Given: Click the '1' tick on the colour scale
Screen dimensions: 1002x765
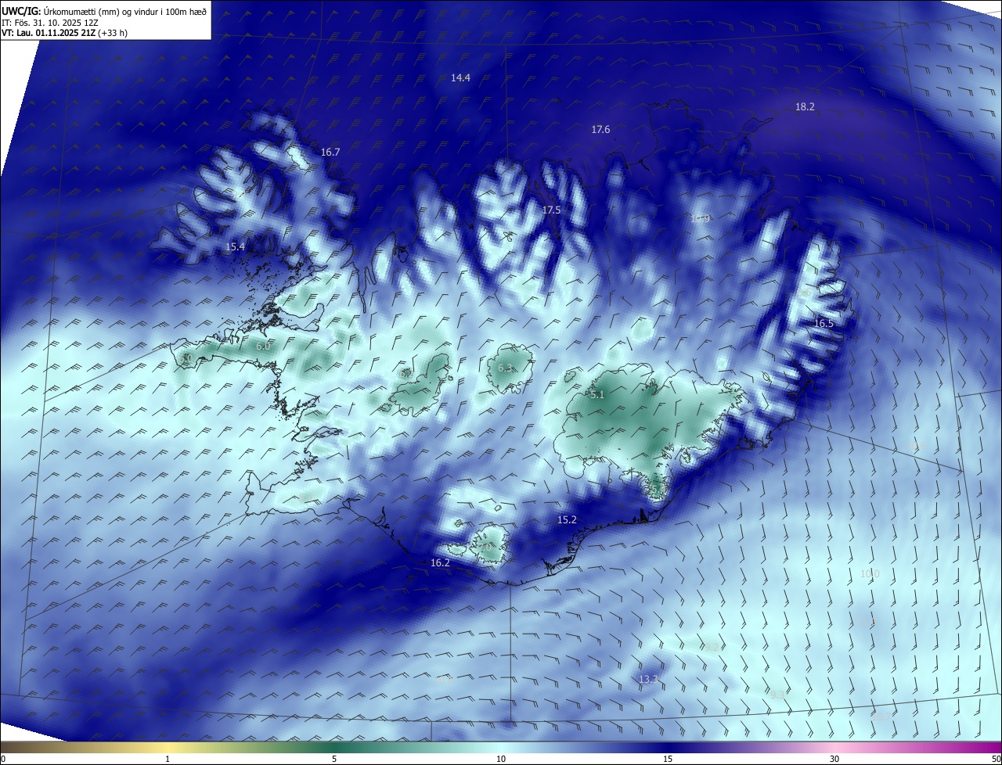Looking at the screenshot, I should coord(168,759).
